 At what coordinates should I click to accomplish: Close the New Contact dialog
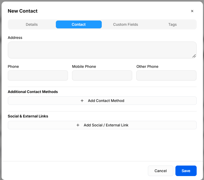(x=192, y=11)
